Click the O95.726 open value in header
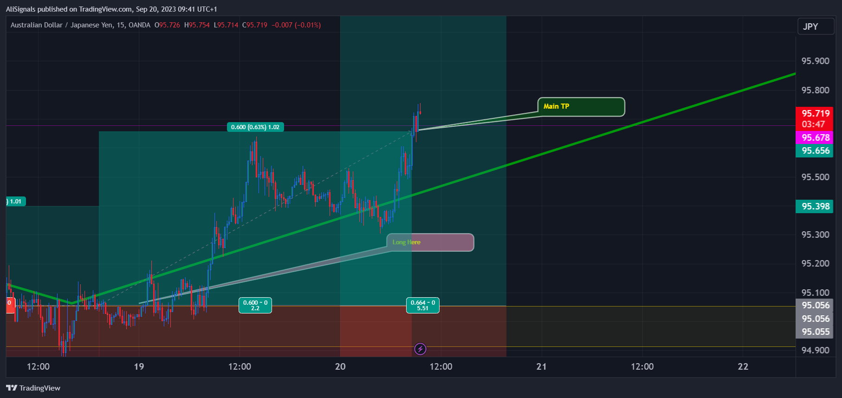This screenshot has height=398, width=842. pyautogui.click(x=167, y=25)
